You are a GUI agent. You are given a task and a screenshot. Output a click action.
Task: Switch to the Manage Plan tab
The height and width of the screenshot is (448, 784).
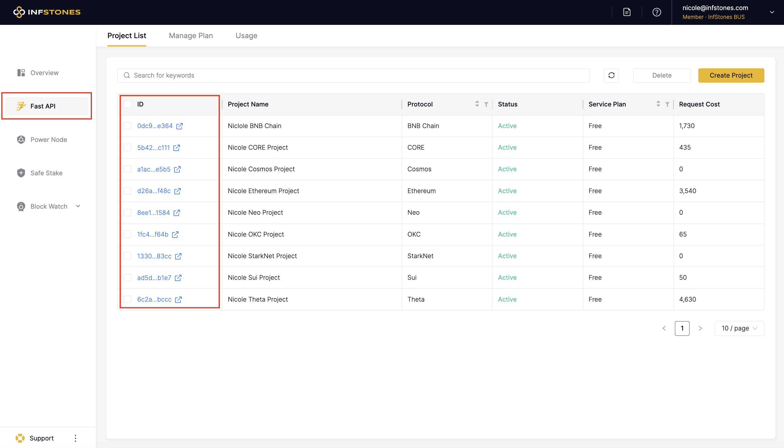(190, 36)
